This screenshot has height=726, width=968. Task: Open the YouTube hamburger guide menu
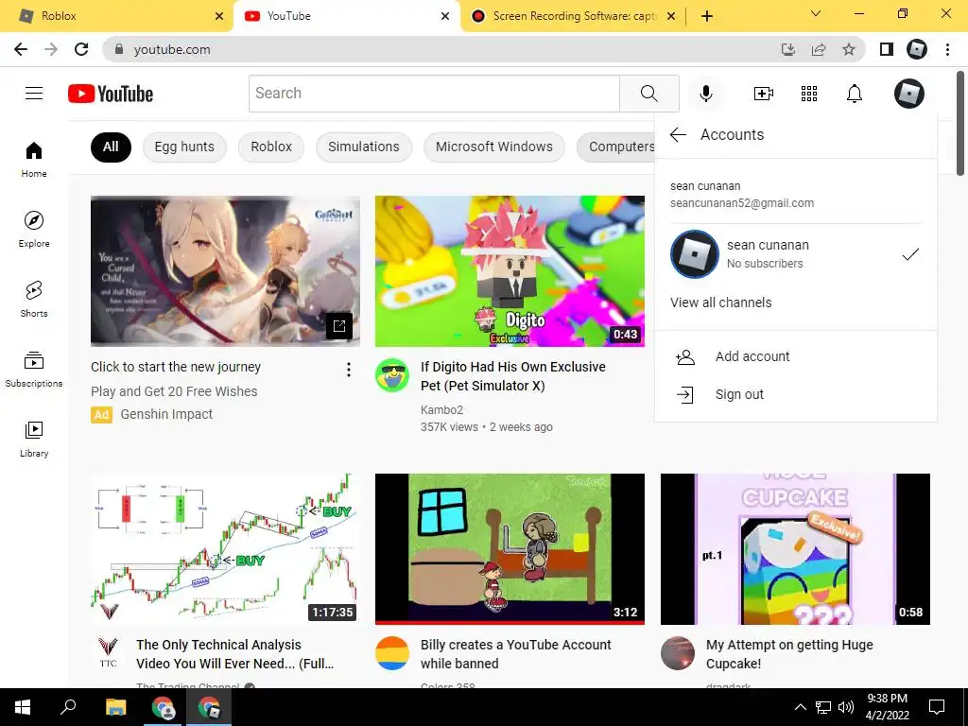click(34, 94)
